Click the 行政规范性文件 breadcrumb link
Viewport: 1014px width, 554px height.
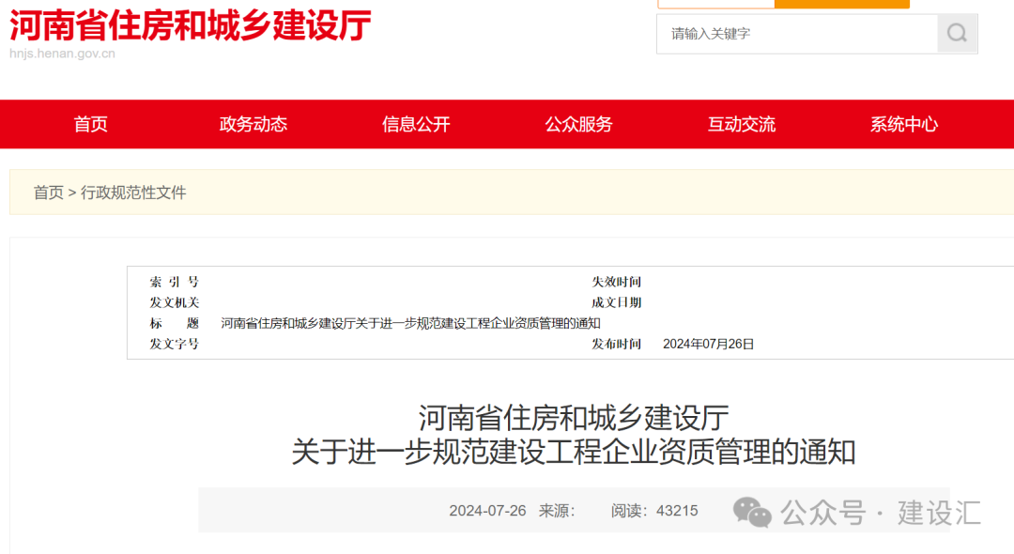point(133,192)
